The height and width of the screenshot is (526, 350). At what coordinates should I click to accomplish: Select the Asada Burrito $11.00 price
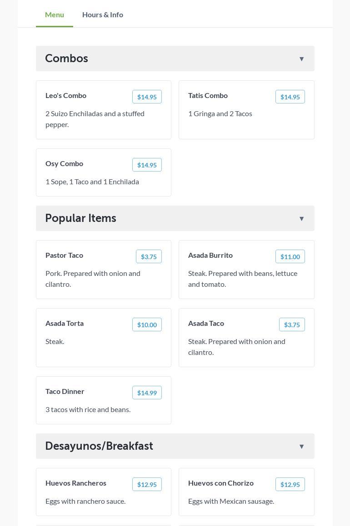tap(290, 256)
